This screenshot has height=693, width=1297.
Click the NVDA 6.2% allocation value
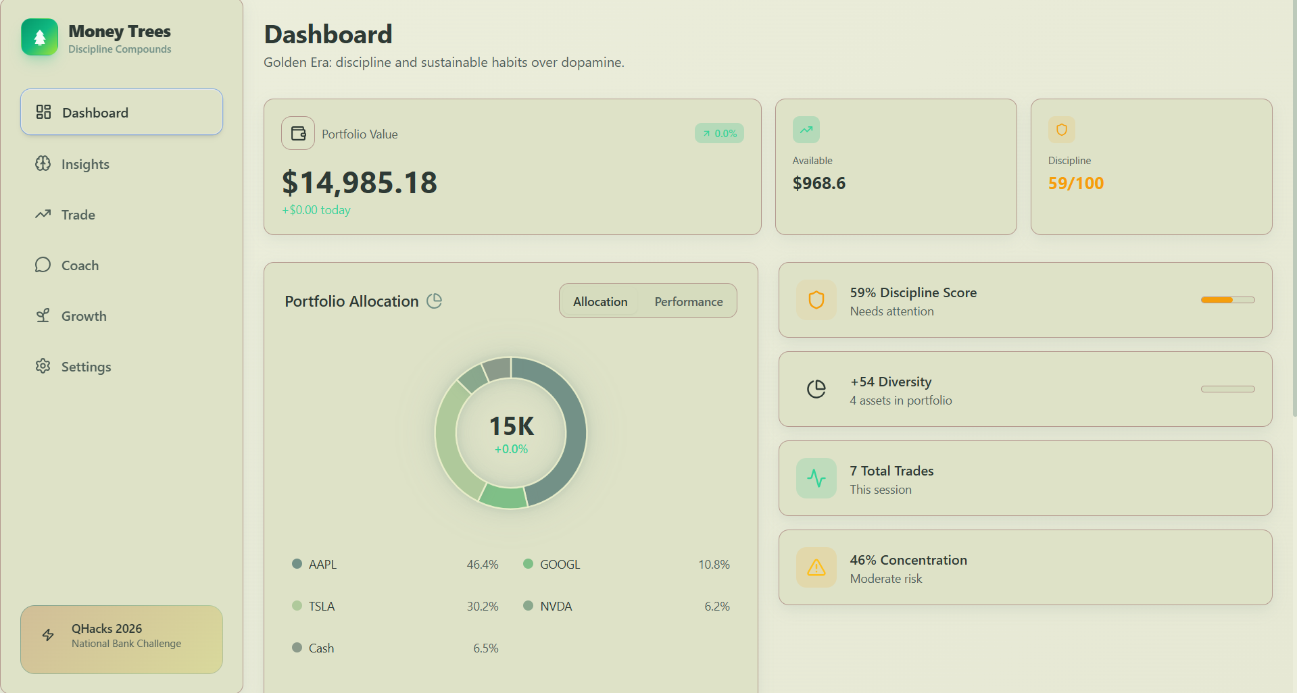coord(717,606)
